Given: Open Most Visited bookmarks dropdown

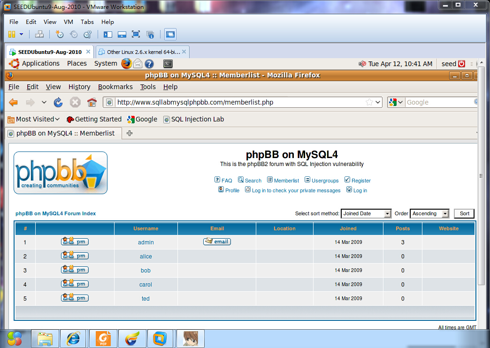Looking at the screenshot, I should 33,119.
